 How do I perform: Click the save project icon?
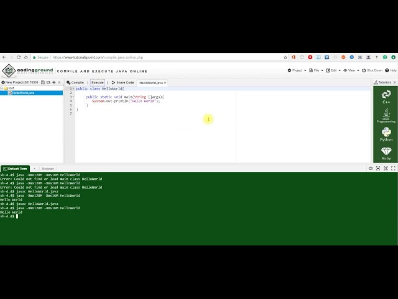[x=43, y=82]
